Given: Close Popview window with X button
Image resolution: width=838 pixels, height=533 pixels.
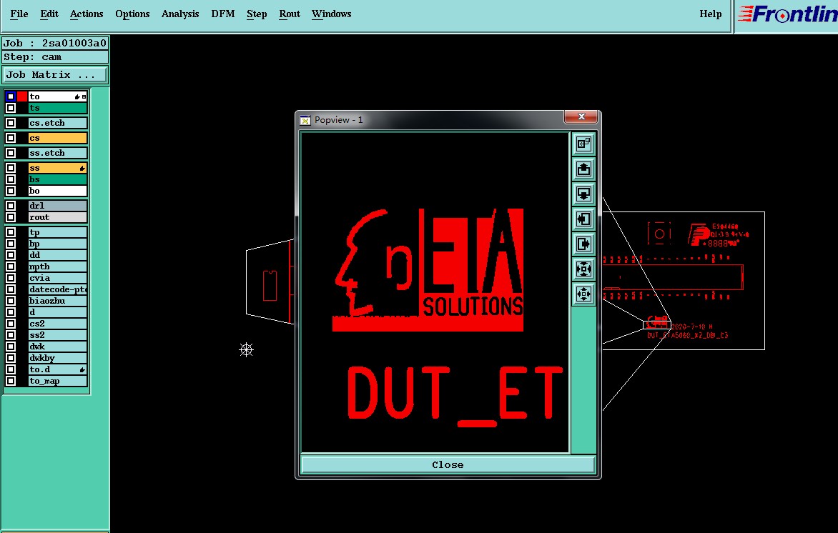Looking at the screenshot, I should pos(581,116).
